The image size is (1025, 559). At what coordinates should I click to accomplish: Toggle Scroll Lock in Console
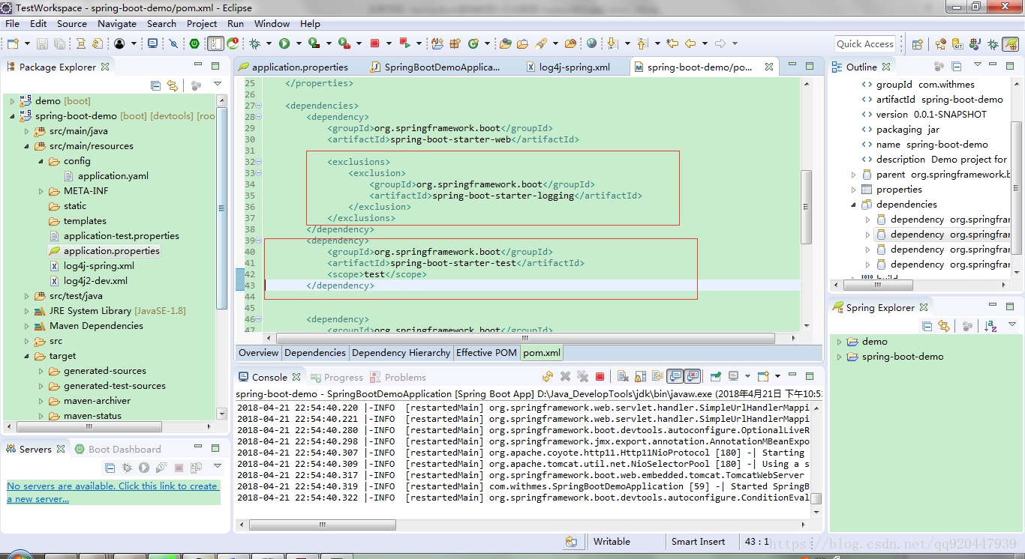coord(640,376)
